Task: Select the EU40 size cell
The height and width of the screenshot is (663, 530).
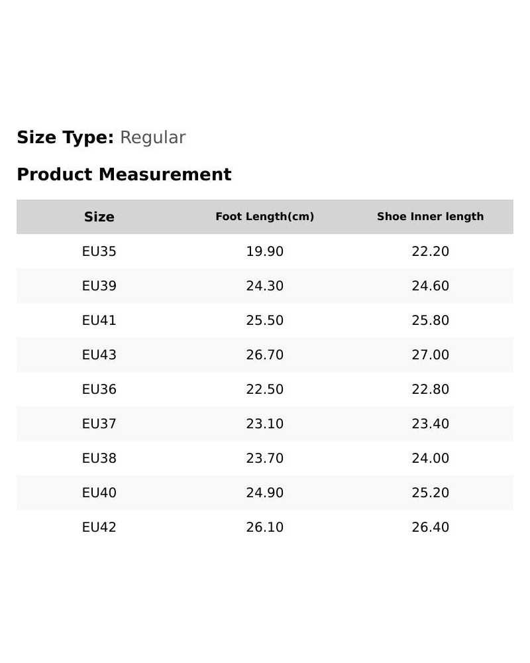Action: click(99, 493)
